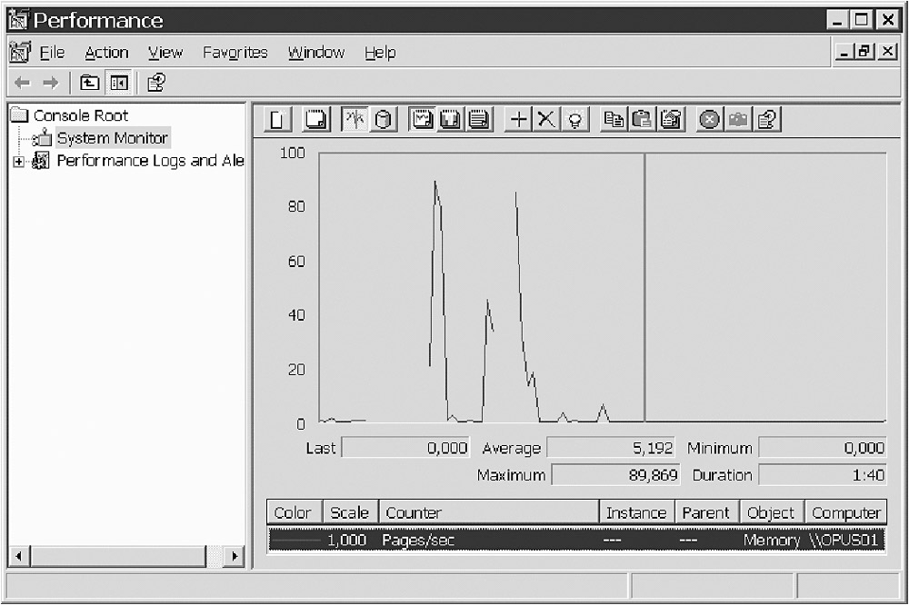Click the New Counter Set icon

click(278, 119)
